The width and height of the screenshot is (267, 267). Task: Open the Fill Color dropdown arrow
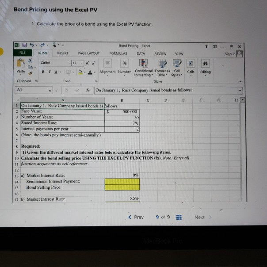pos(85,72)
